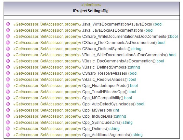Click stereotype label before Cpp_IncludeDirs
The image size is (183, 140).
click(47, 116)
